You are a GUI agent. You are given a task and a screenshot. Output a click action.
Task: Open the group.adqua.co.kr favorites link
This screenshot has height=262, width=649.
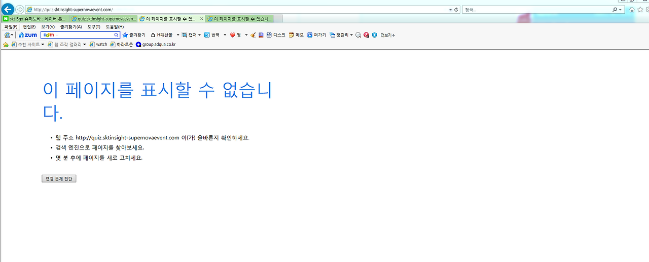coord(155,45)
